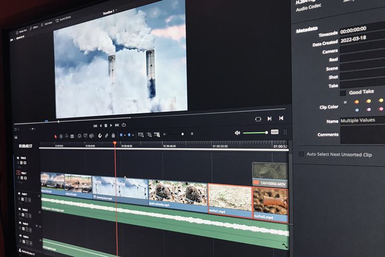385x257 pixels.
Task: Enable Auto Select Next Unsorted Clip
Action: (x=301, y=154)
